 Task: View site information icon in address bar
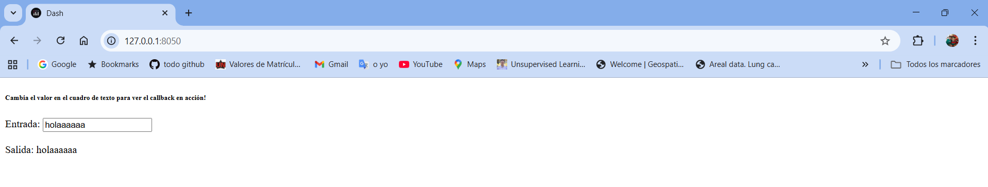[x=111, y=41]
